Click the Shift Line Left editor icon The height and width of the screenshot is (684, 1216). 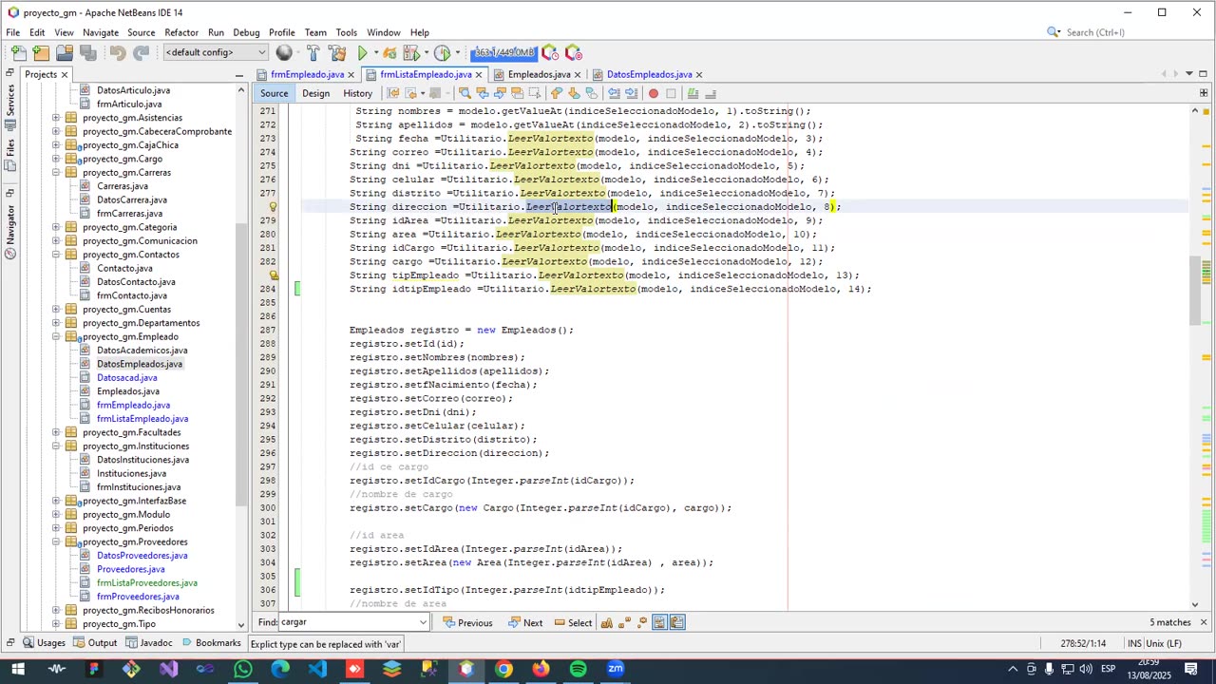coord(614,93)
